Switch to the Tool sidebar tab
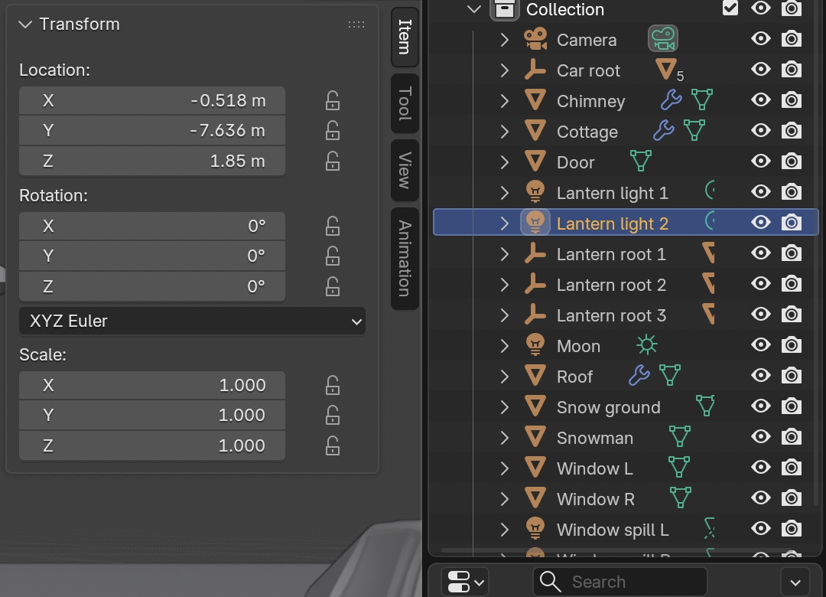Screen dimensions: 826x597 405,103
